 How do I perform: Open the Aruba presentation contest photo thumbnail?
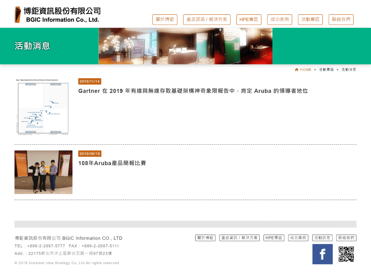pyautogui.click(x=43, y=172)
